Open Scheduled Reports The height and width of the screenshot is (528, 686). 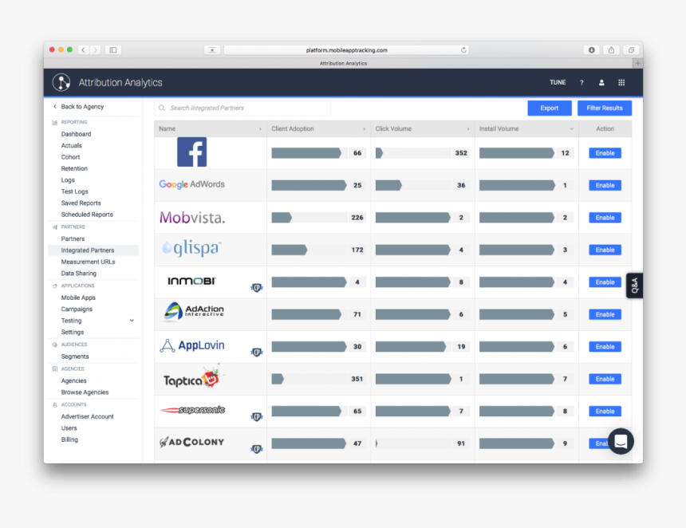pyautogui.click(x=87, y=215)
